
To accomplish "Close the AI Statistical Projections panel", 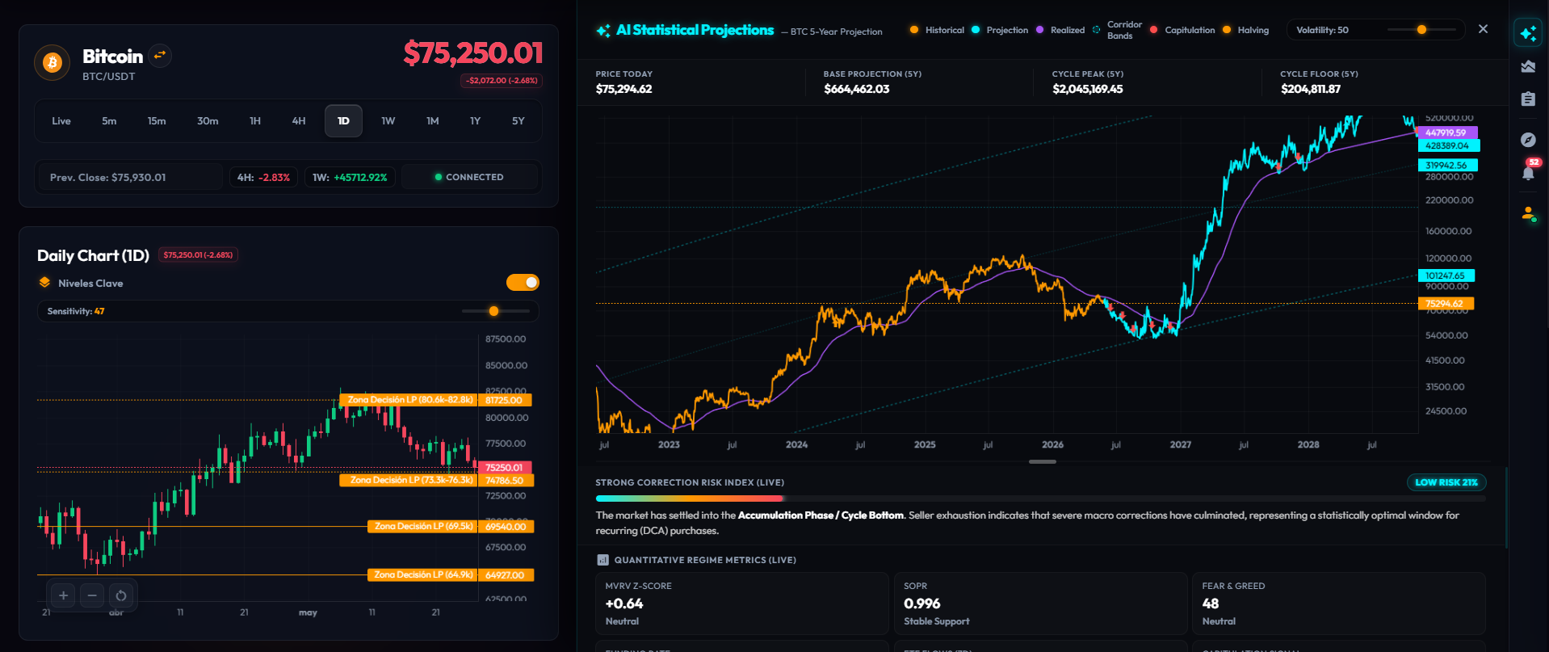I will click(x=1483, y=29).
